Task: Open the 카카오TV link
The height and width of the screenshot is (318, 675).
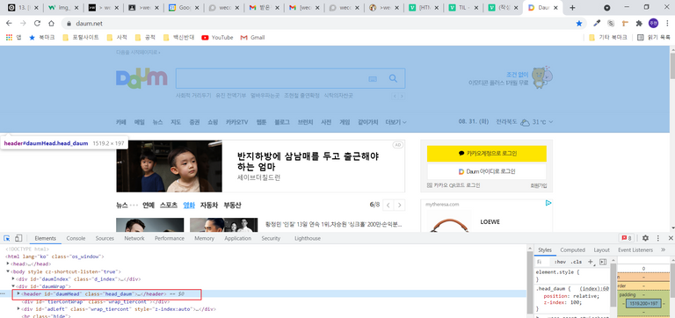Action: 236,122
